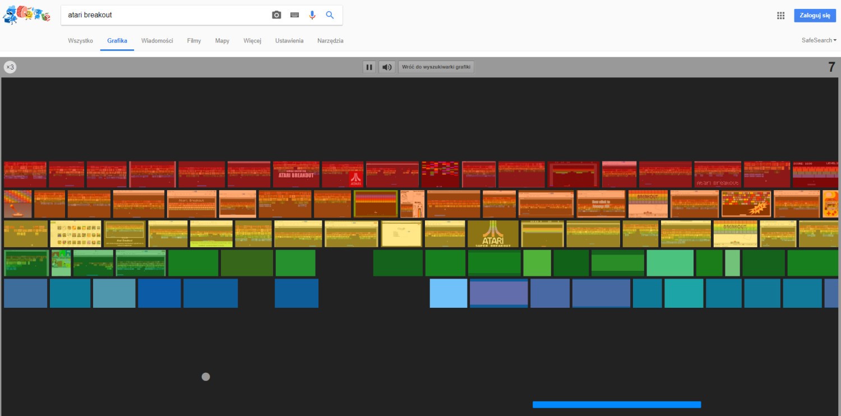Viewport: 841px width, 416px height.
Task: Click the orange brick with green border
Action: tap(376, 204)
